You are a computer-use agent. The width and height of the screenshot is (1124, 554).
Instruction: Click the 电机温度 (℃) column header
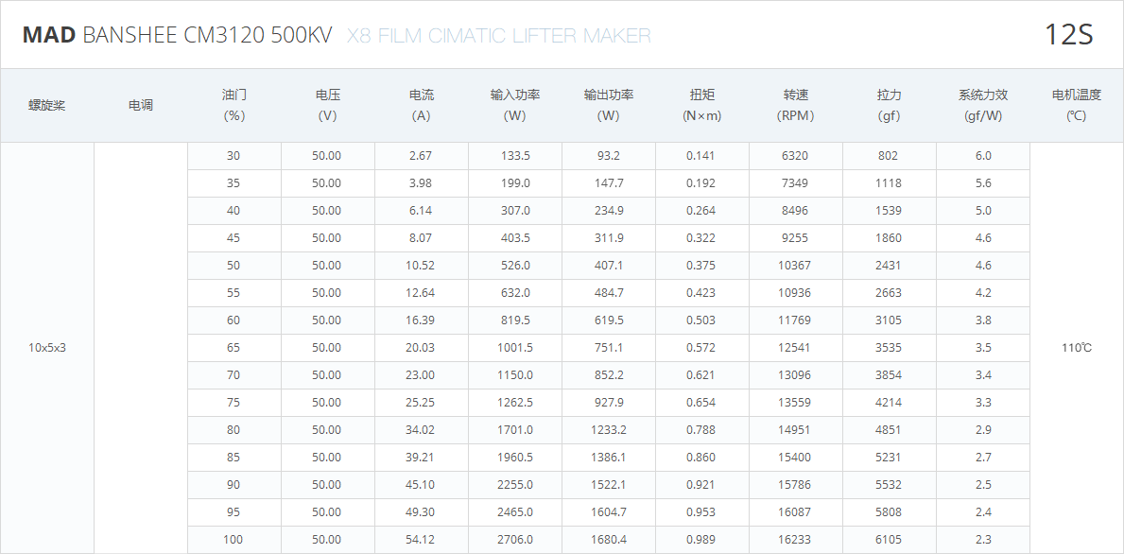tap(1076, 105)
